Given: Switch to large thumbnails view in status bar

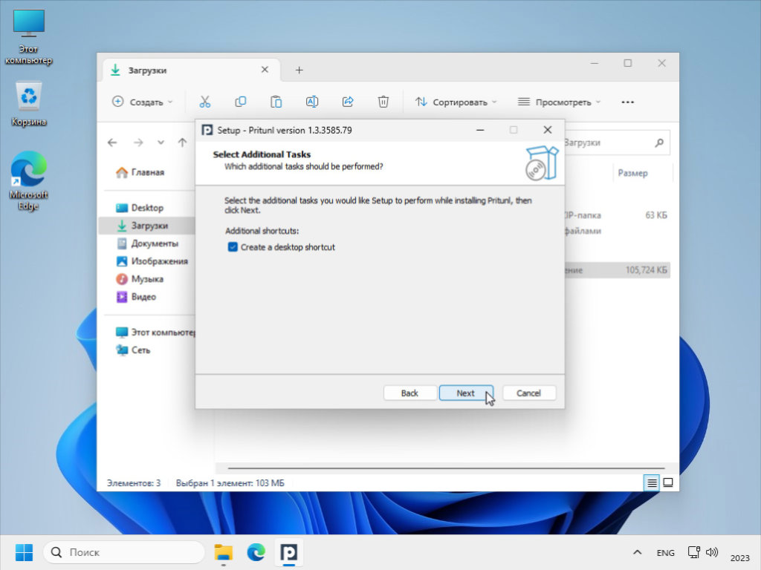Looking at the screenshot, I should [668, 482].
